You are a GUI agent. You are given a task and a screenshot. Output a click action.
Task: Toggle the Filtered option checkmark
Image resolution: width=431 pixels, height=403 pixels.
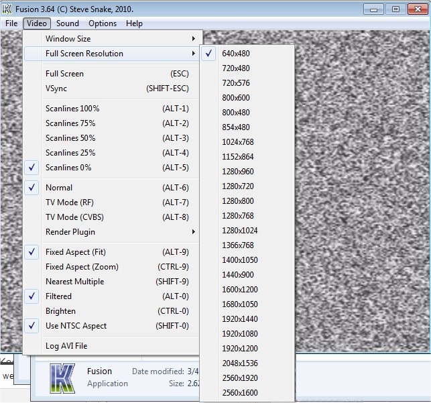point(58,296)
